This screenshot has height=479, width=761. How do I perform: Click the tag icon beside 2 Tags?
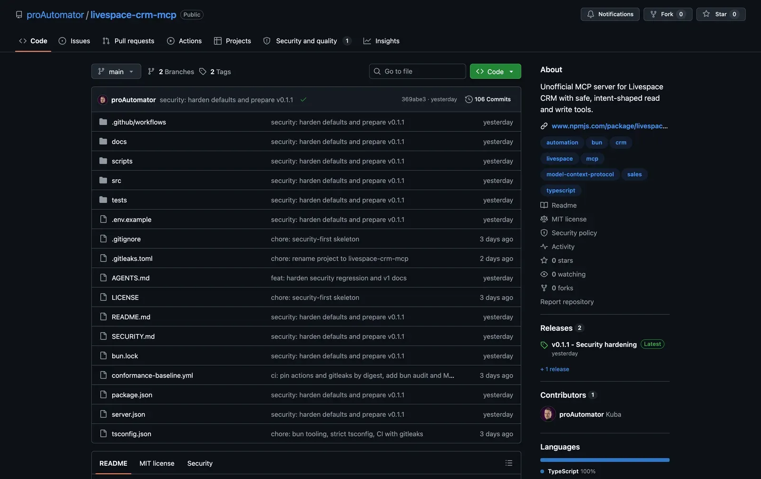[203, 71]
